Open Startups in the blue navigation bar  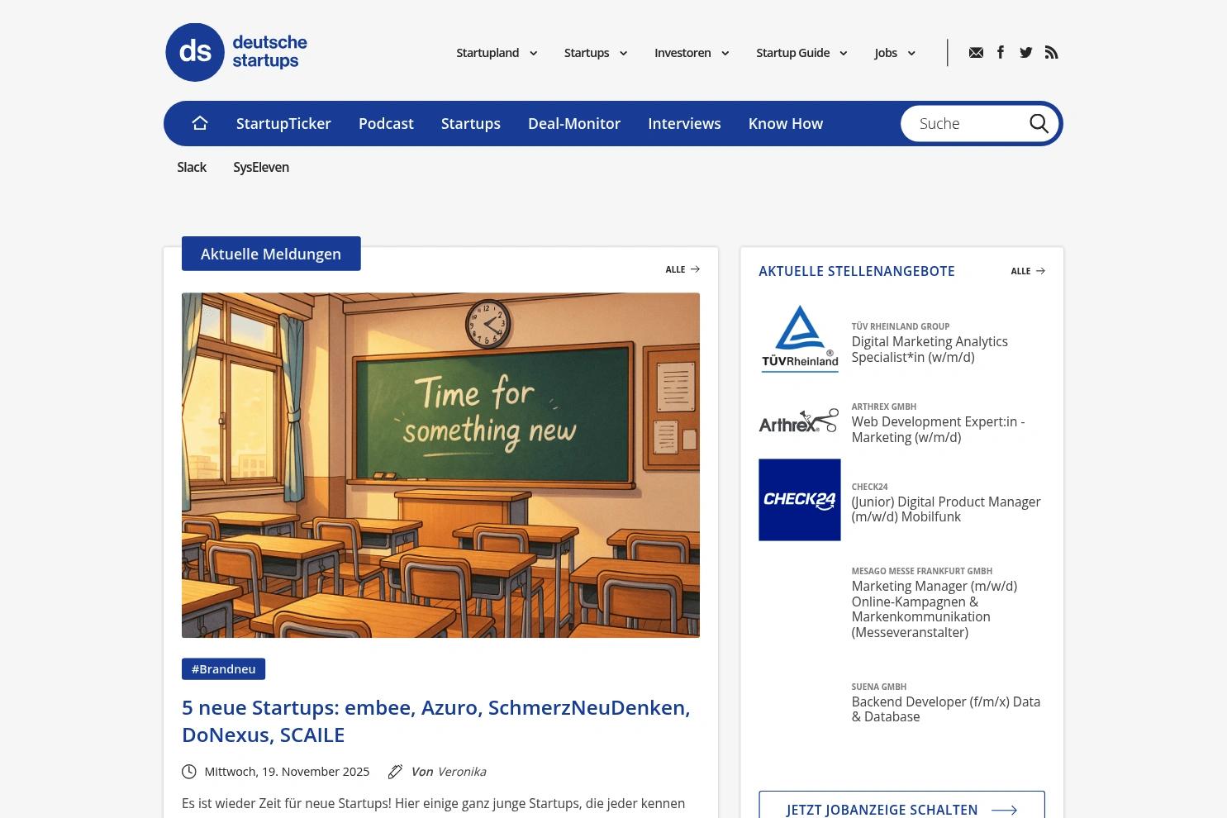[x=471, y=123]
